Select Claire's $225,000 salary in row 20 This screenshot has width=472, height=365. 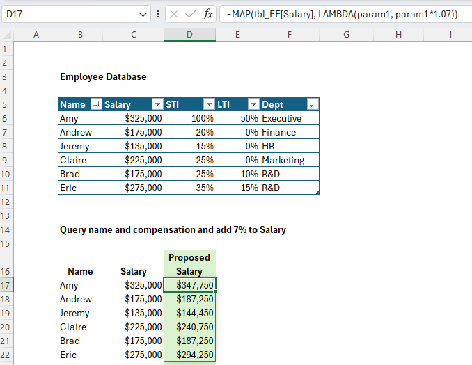[x=134, y=327]
